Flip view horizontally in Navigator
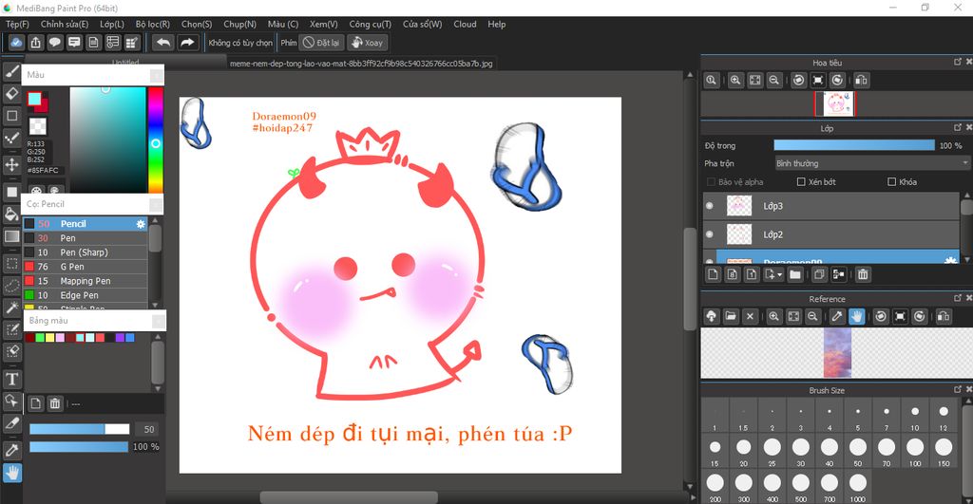The width and height of the screenshot is (973, 504). point(861,80)
